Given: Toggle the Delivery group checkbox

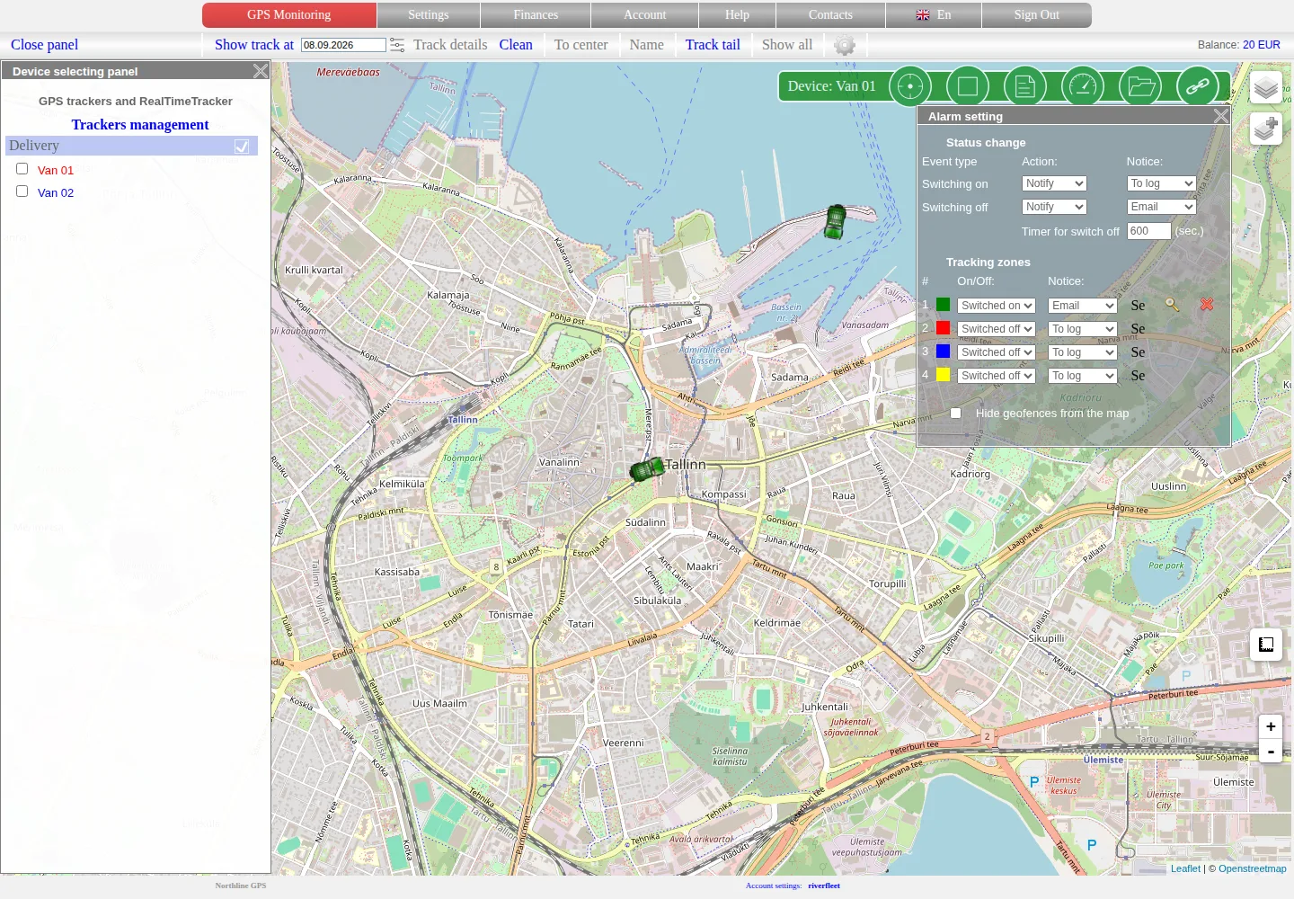Looking at the screenshot, I should (x=242, y=146).
